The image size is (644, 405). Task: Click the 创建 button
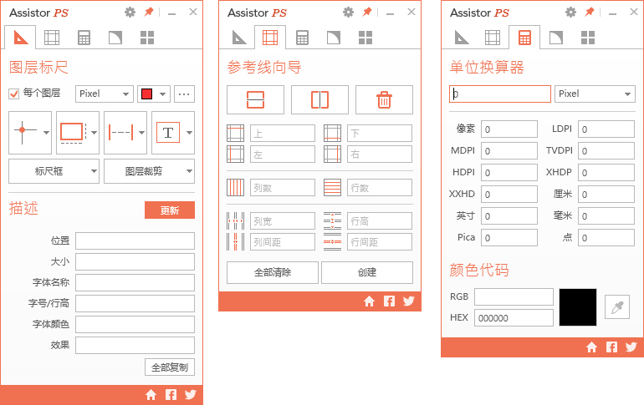(367, 272)
